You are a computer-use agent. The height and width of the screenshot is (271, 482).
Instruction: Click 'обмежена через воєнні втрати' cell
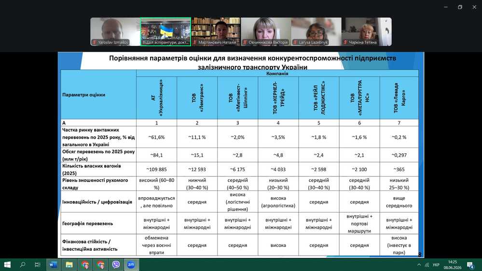(x=156, y=245)
